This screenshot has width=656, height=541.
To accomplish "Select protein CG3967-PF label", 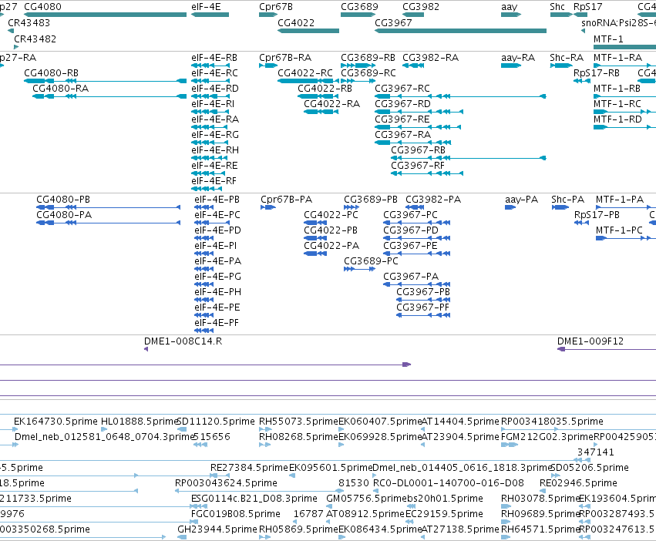I will pos(423,307).
